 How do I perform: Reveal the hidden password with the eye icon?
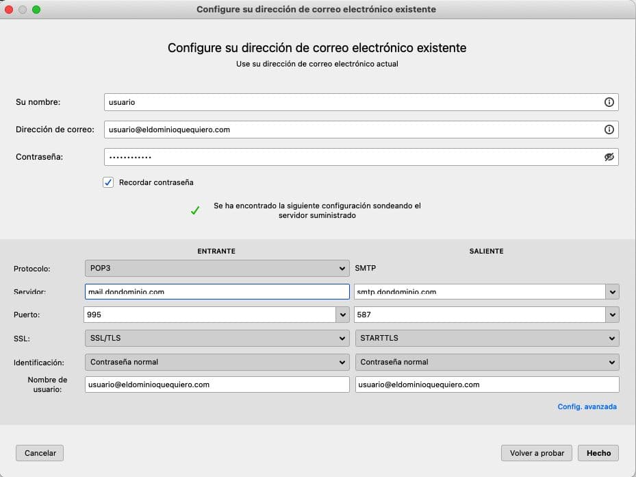point(610,156)
